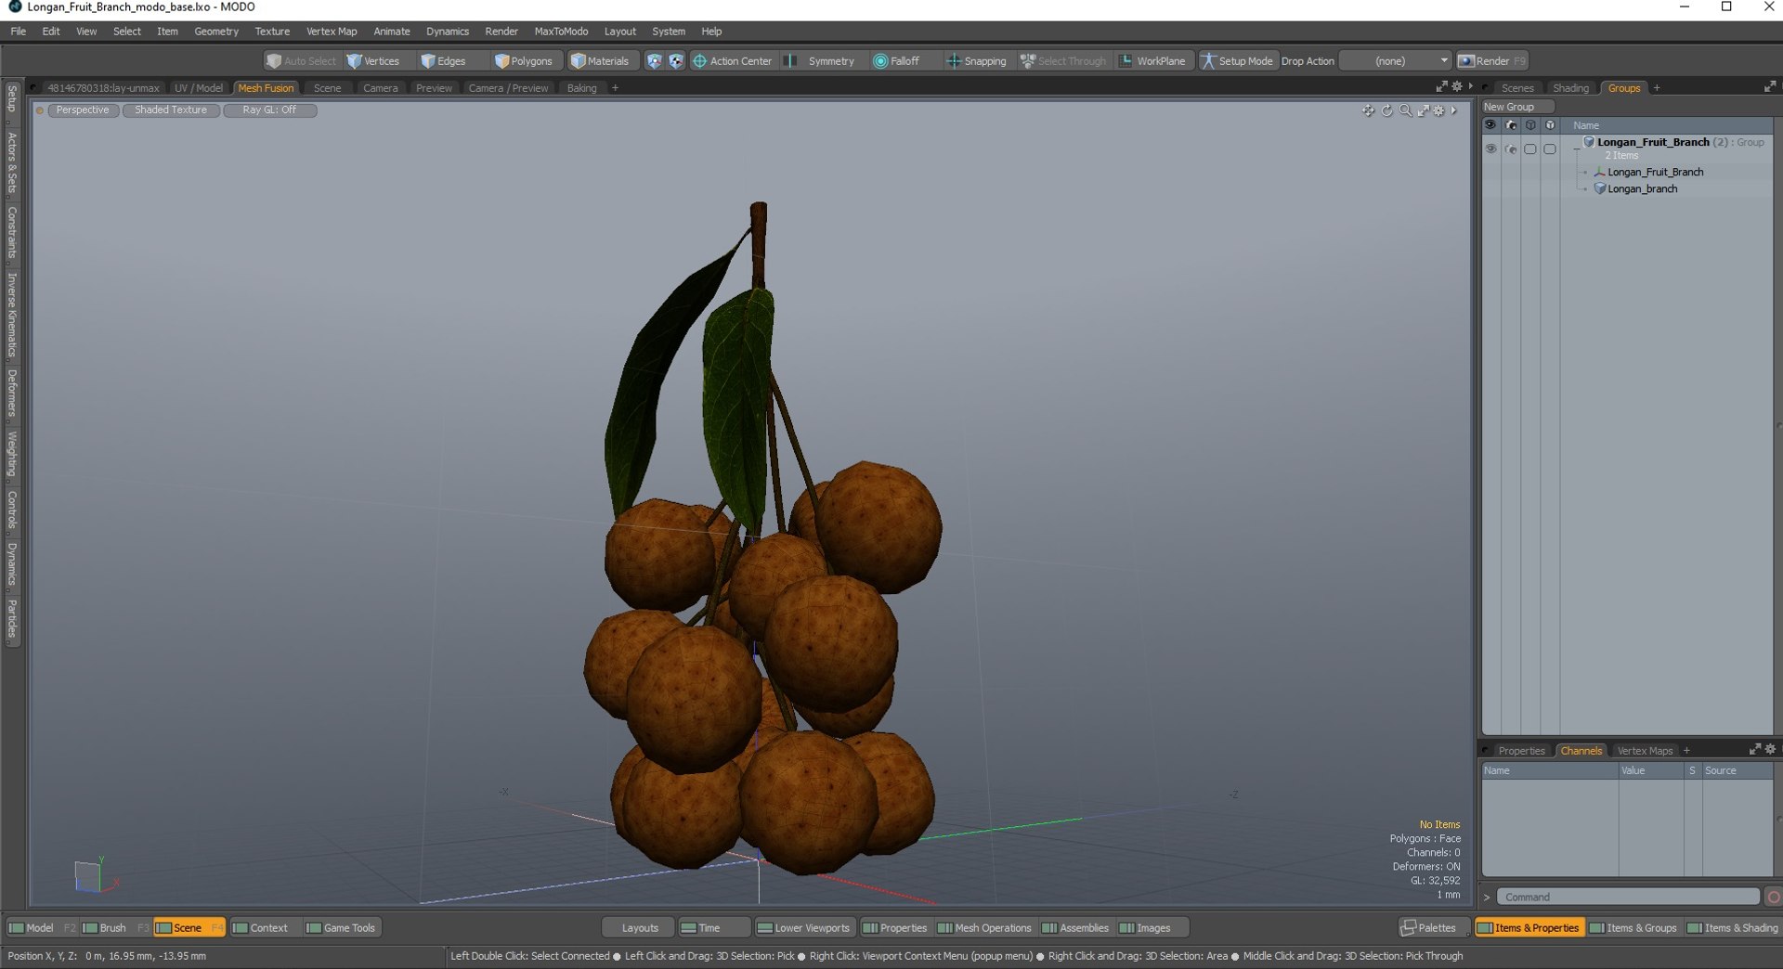Click the Items & Groups layout button
Image resolution: width=1783 pixels, height=969 pixels.
1633,927
